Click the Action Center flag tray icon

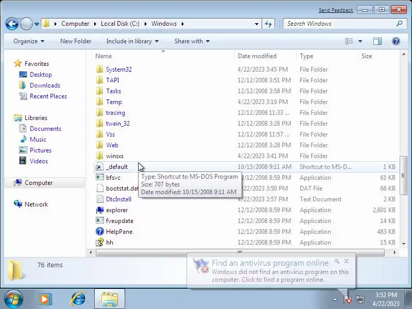tap(347, 299)
